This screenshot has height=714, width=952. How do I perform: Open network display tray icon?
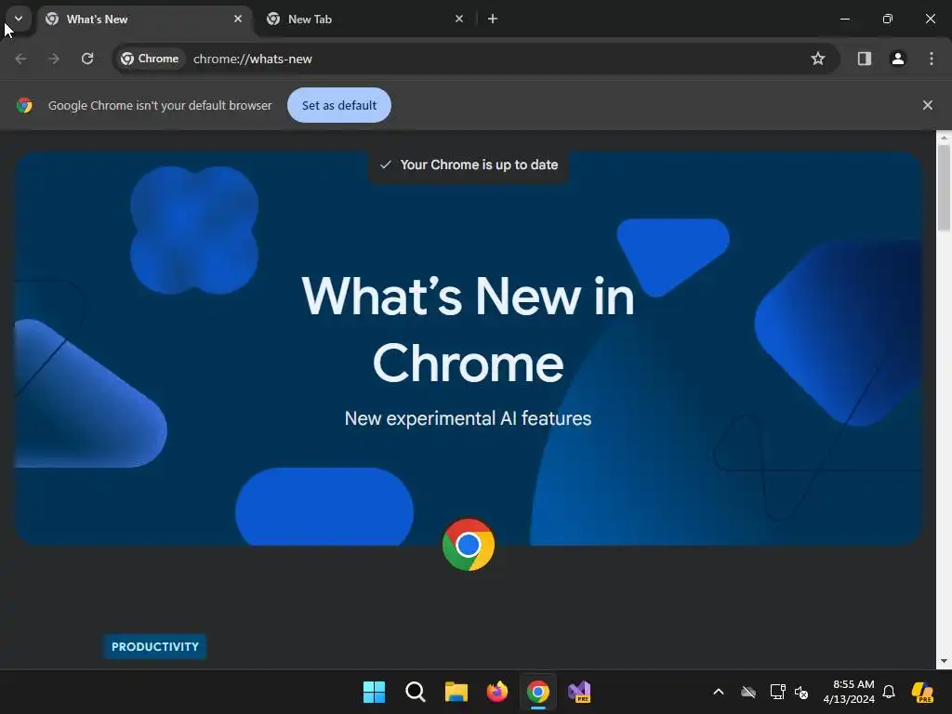pos(777,692)
